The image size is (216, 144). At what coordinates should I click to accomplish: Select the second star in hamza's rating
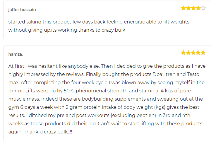click(188, 52)
